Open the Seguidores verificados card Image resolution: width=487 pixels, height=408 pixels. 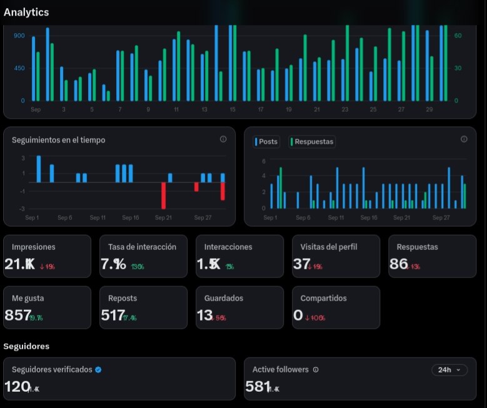(119, 379)
